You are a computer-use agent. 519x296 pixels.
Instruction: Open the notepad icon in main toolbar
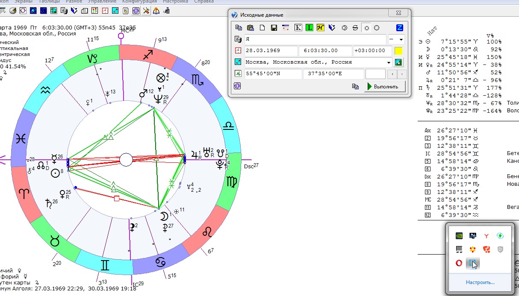[126, 11]
